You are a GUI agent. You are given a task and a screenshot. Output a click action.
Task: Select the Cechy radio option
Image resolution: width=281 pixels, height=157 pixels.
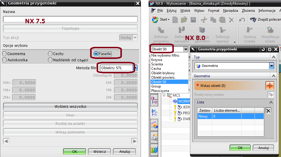[50, 54]
